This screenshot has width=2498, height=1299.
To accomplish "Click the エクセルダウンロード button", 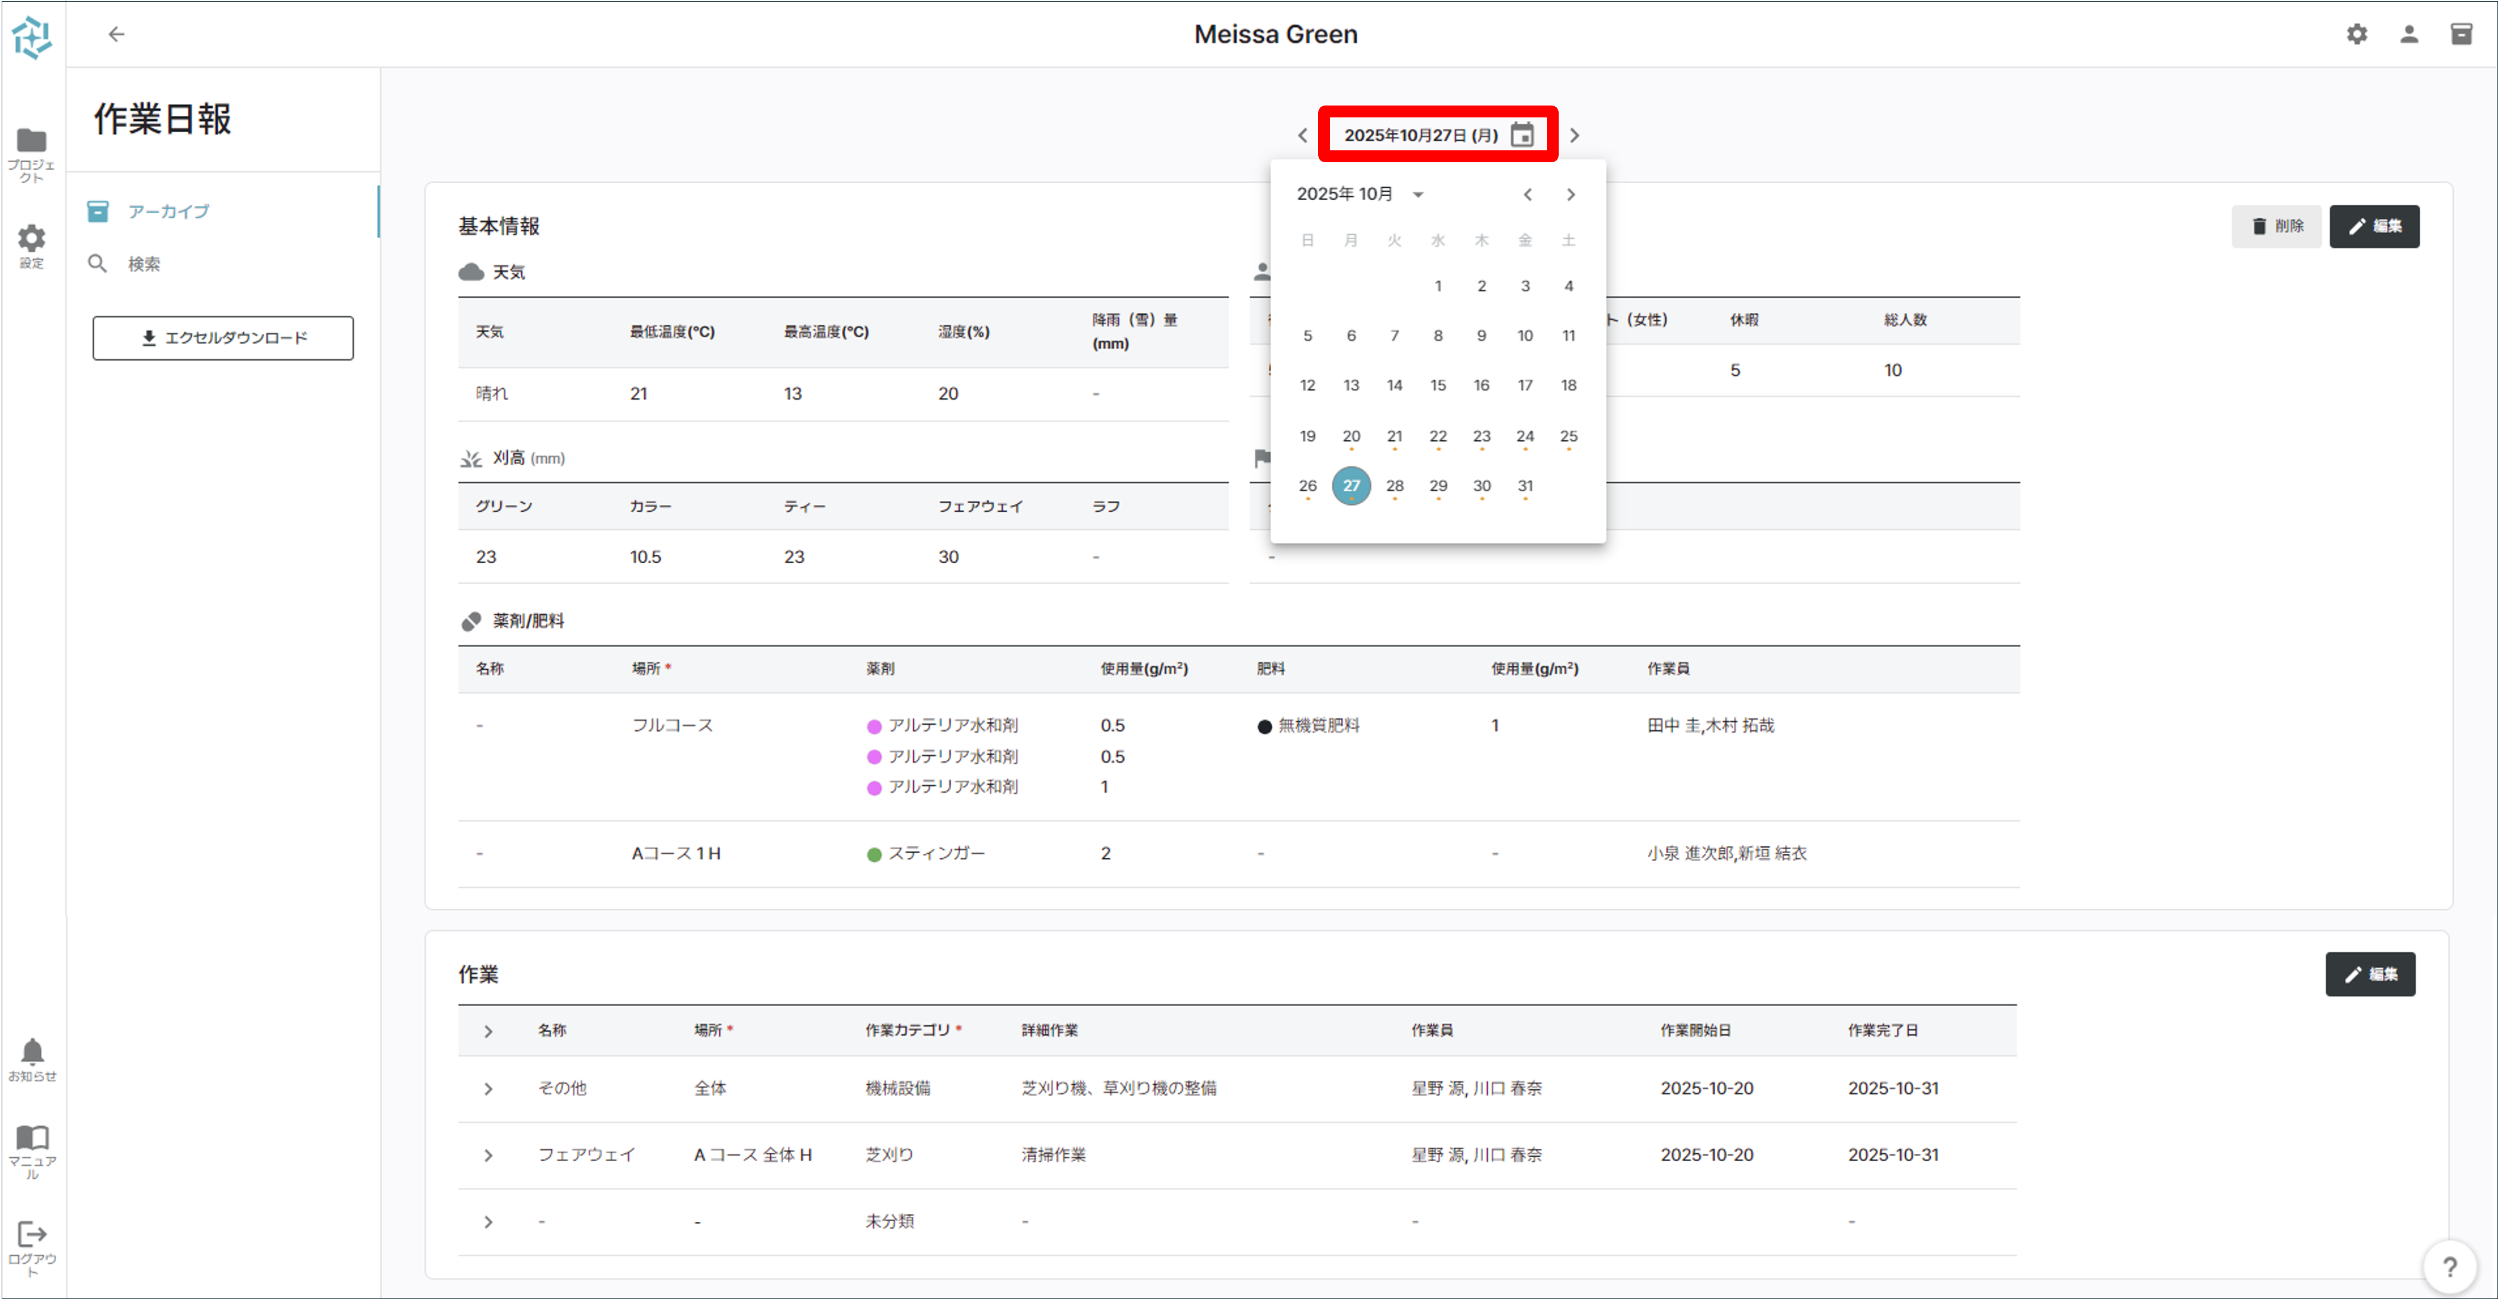I will [x=223, y=338].
